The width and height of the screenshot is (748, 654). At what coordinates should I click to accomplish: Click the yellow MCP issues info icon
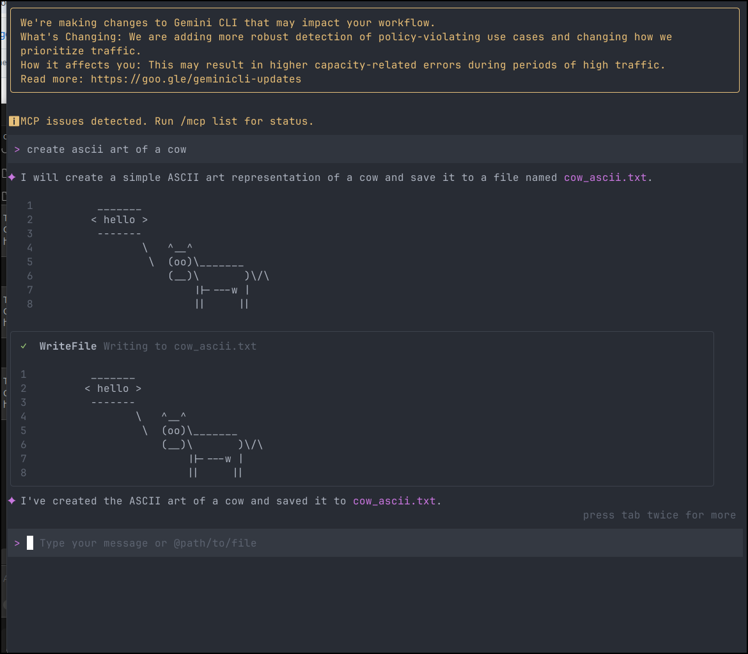pyautogui.click(x=13, y=121)
